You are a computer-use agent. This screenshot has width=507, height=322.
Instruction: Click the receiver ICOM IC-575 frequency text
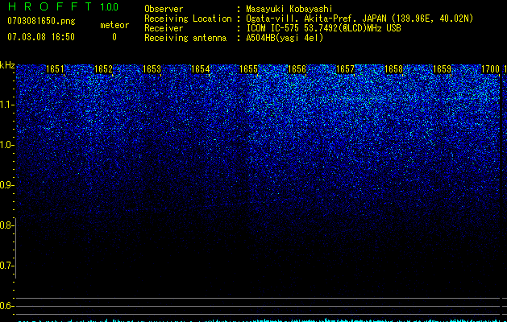tap(323, 28)
